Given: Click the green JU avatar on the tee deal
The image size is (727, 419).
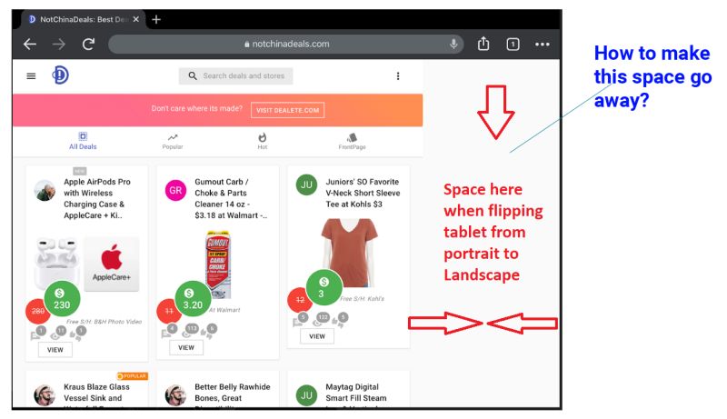Looking at the screenshot, I should click(306, 185).
